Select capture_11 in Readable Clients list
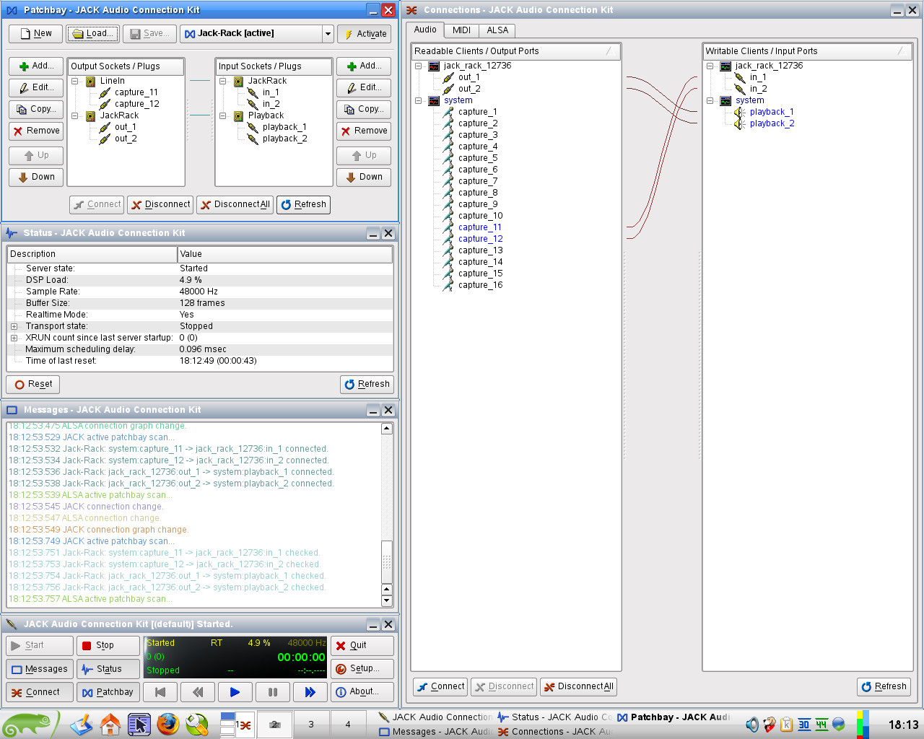Image resolution: width=924 pixels, height=739 pixels. pyautogui.click(x=479, y=227)
